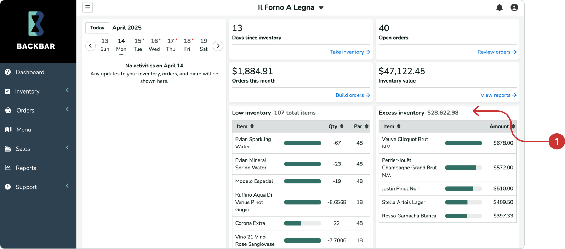Click the $678.00 amount value

coord(503,143)
